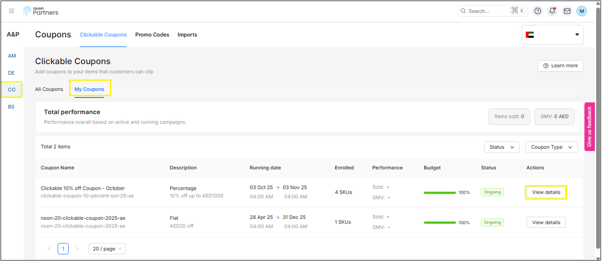The height and width of the screenshot is (262, 602).
Task: Open the Coupon Type filter dropdown
Action: point(551,147)
